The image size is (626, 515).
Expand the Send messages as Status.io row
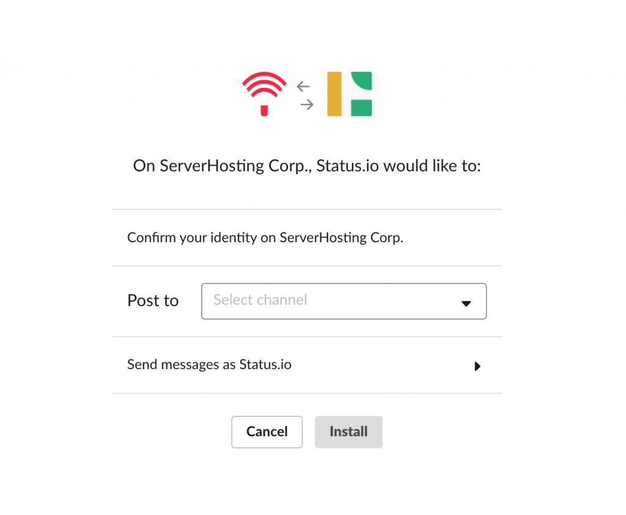(x=307, y=365)
